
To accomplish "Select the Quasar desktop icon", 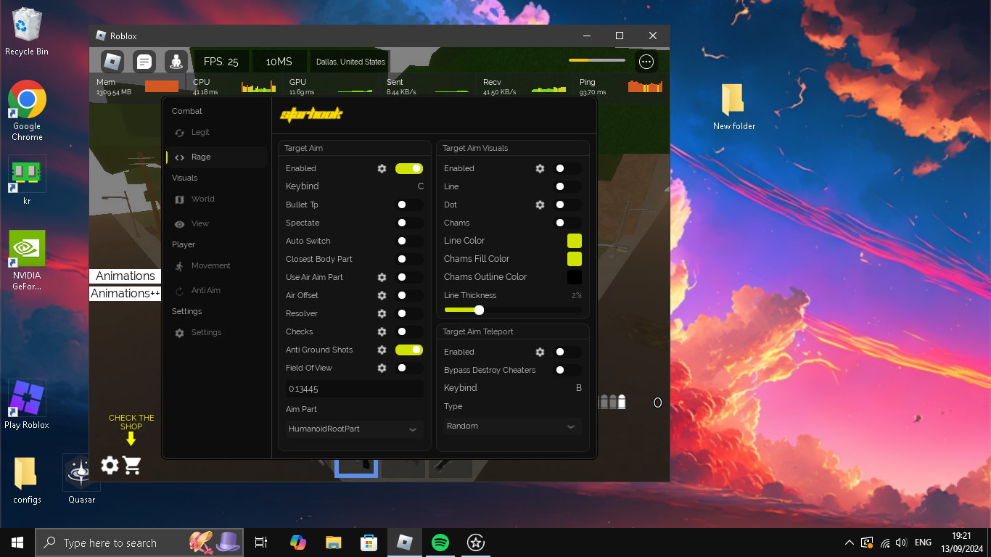I will point(81,479).
